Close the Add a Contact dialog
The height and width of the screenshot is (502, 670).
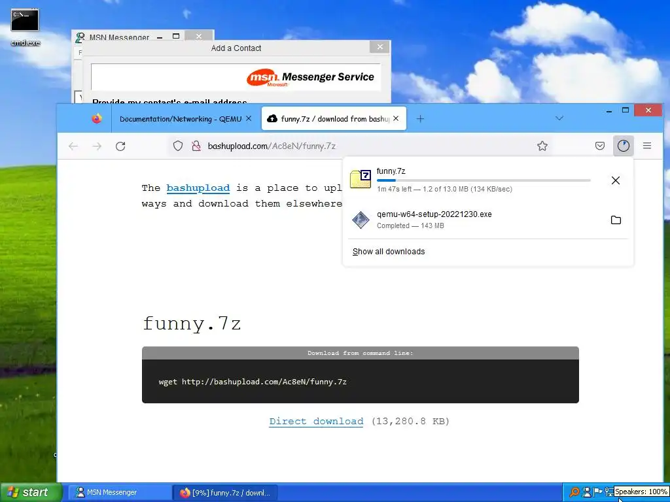379,47
